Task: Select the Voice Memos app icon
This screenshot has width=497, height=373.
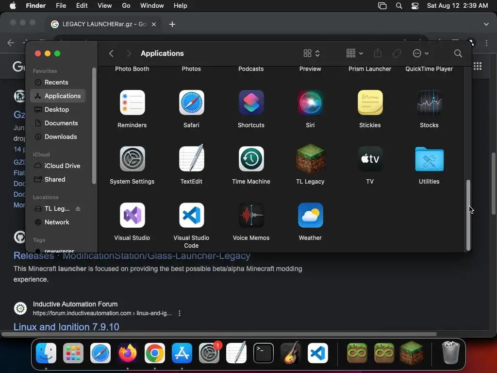Action: pos(251,215)
